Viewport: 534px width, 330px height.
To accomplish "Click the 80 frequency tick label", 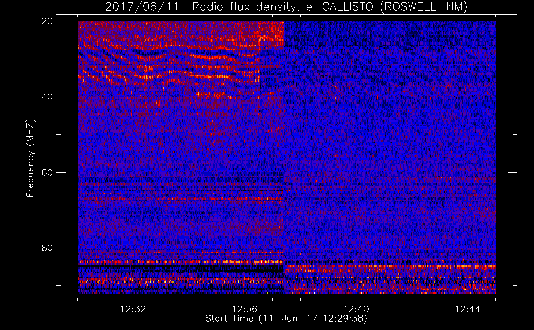I will coord(47,247).
